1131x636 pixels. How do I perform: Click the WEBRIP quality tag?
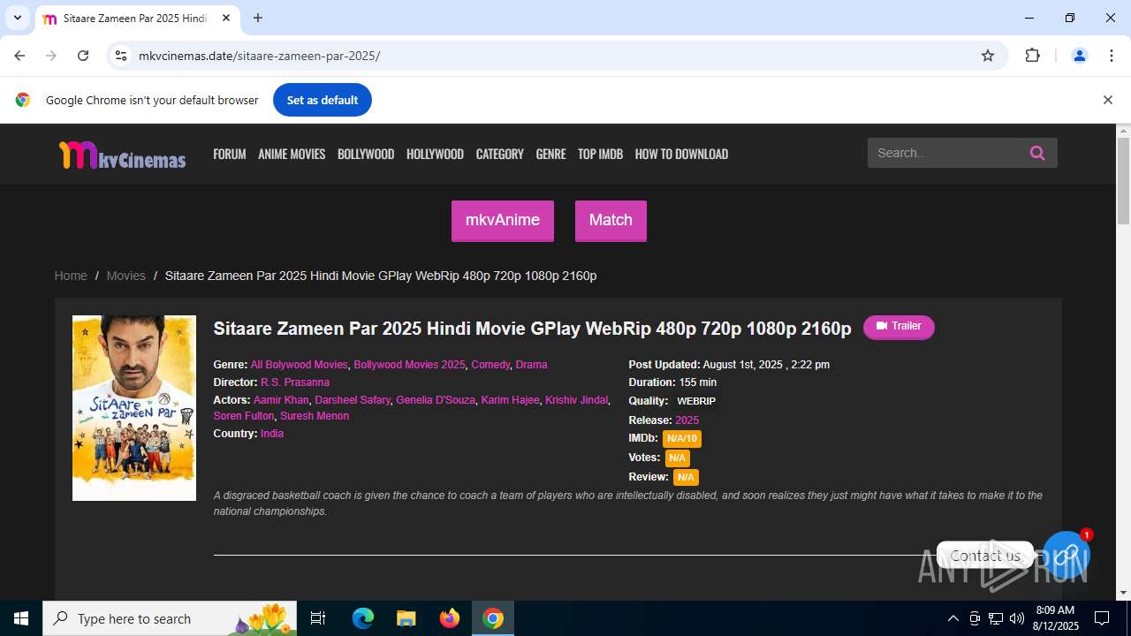coord(696,401)
